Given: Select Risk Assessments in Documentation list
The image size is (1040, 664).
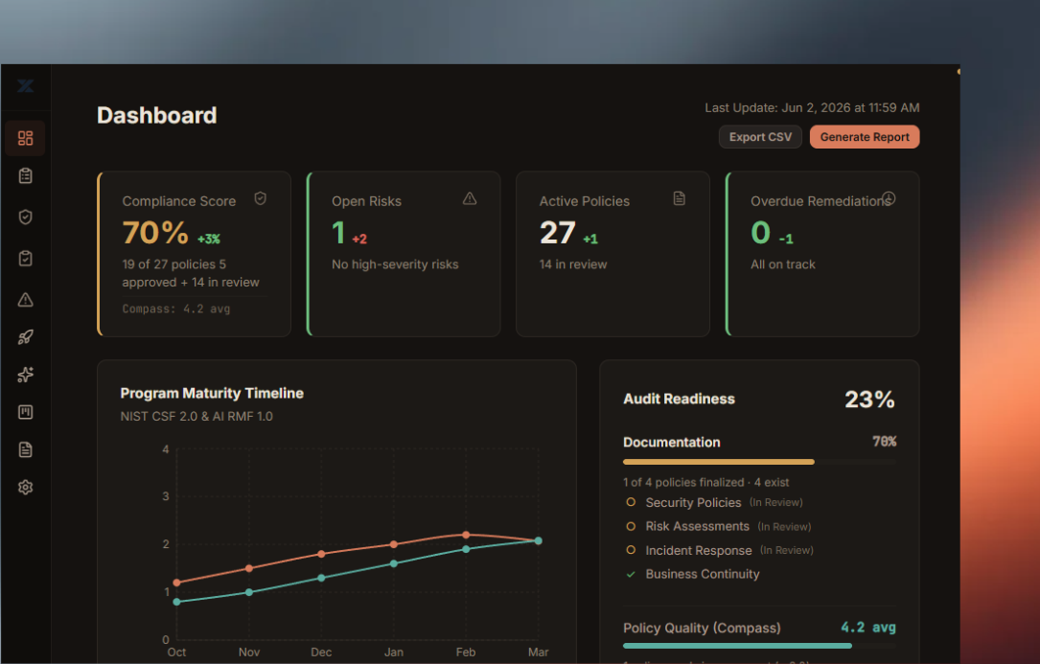Looking at the screenshot, I should 697,526.
